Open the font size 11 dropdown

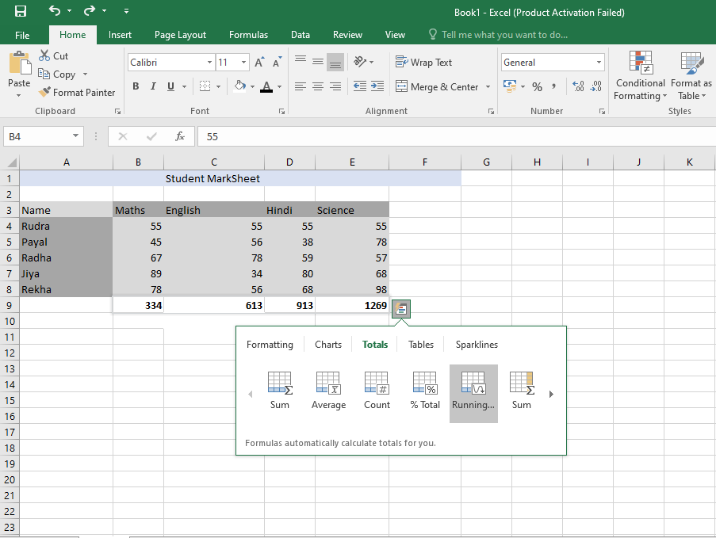click(x=243, y=62)
